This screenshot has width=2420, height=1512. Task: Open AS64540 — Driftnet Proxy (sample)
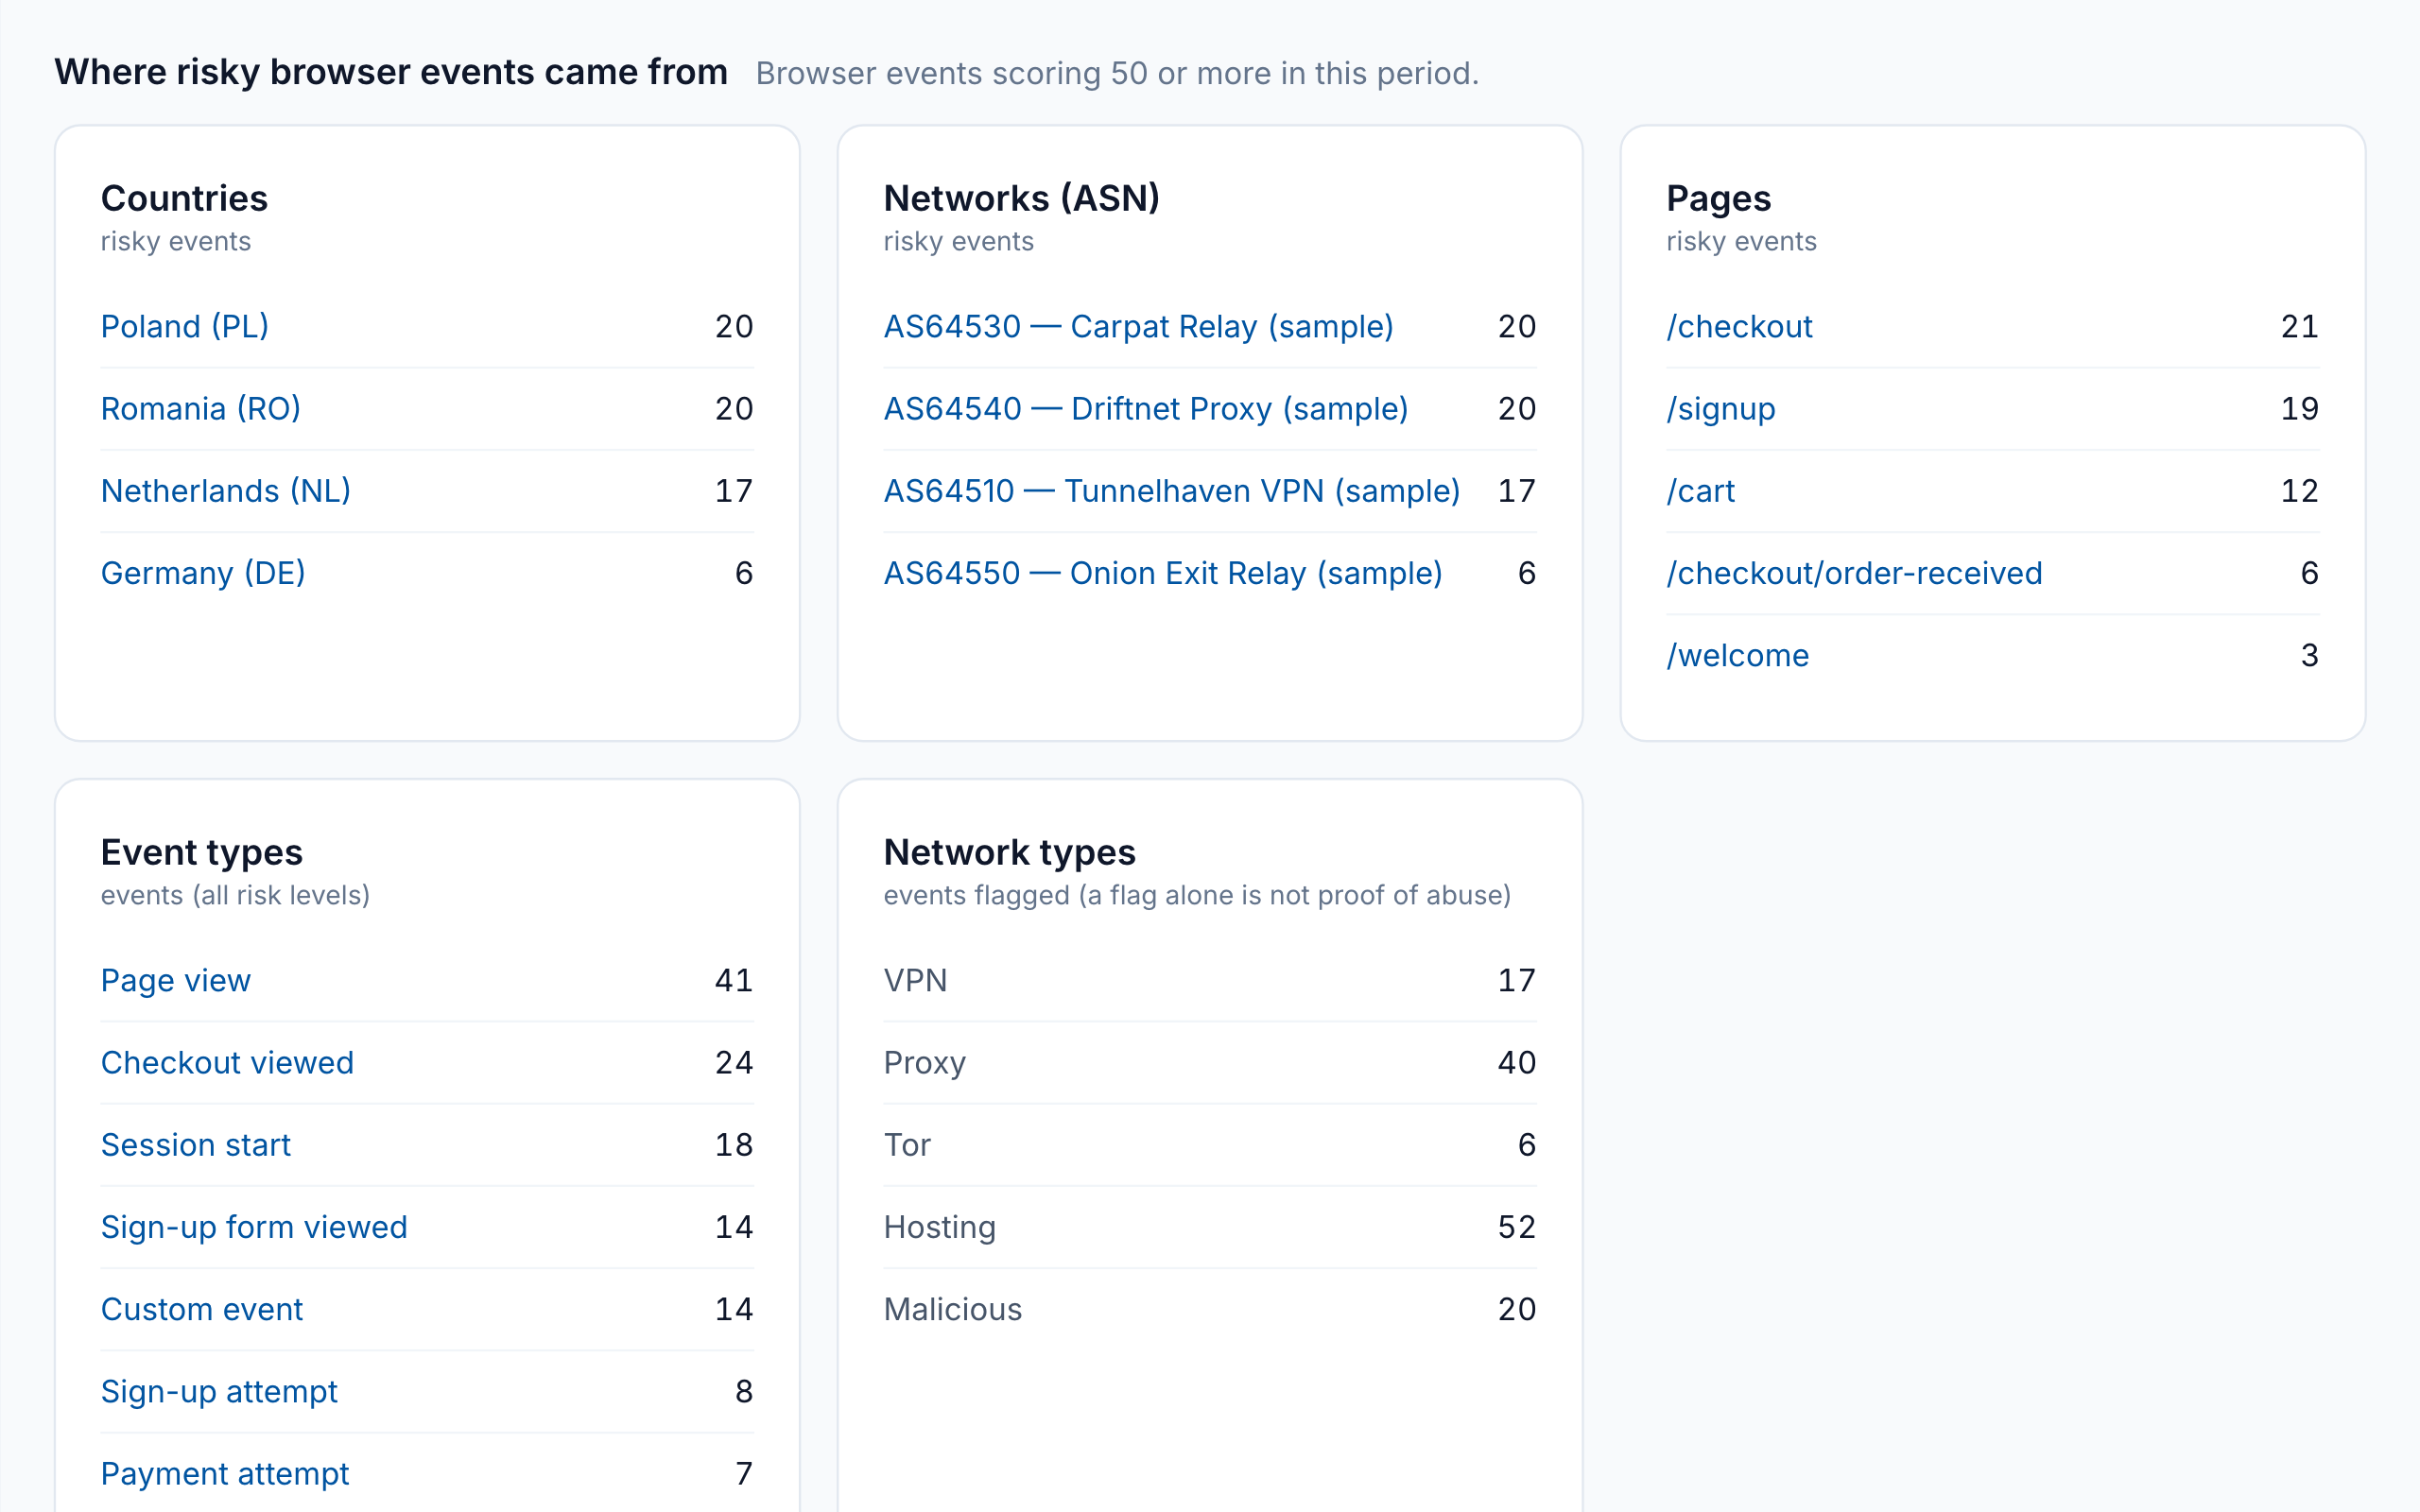1146,408
